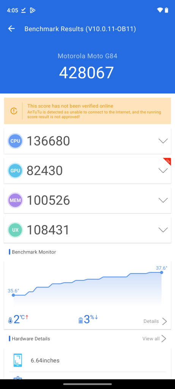Tap the orange warning exclamation icon
The width and height of the screenshot is (175, 389).
(14, 111)
